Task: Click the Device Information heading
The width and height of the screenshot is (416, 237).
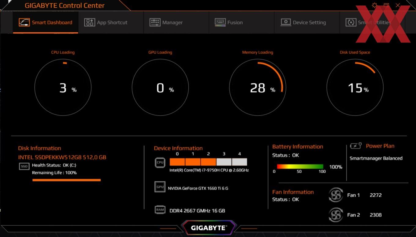Action: tap(178, 148)
